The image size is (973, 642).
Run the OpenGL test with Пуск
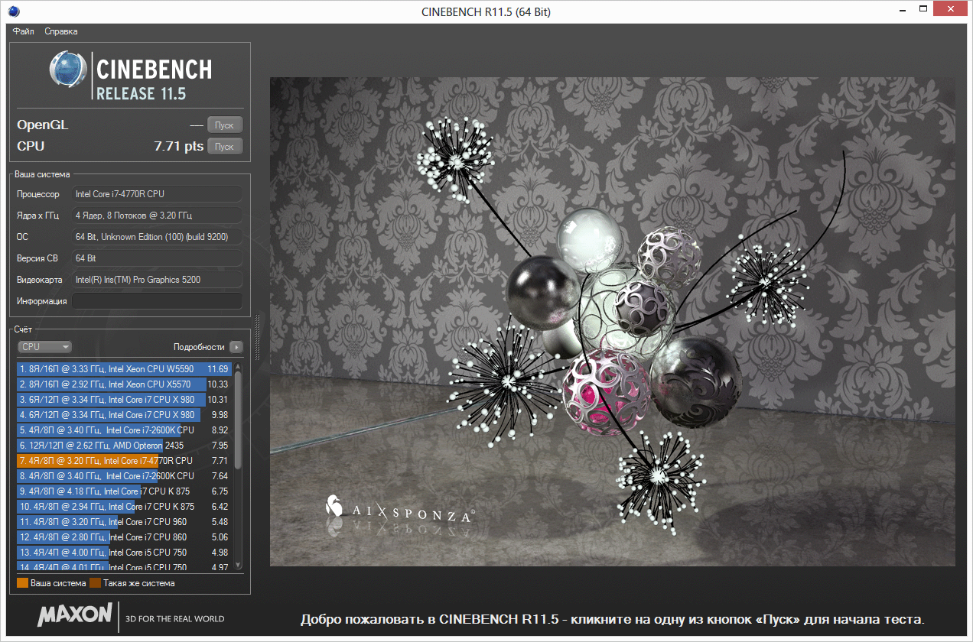[x=224, y=125]
